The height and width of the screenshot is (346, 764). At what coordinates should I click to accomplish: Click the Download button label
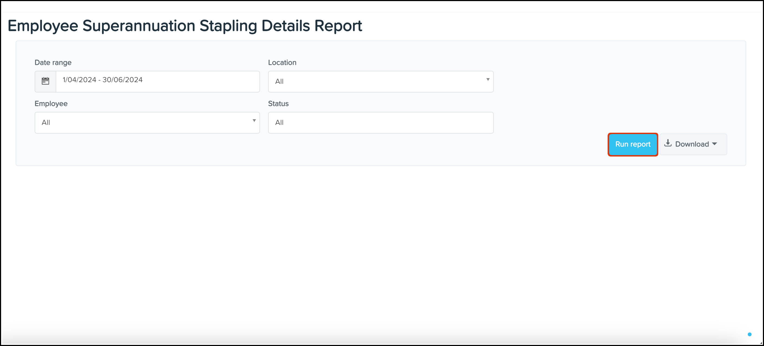pyautogui.click(x=692, y=144)
